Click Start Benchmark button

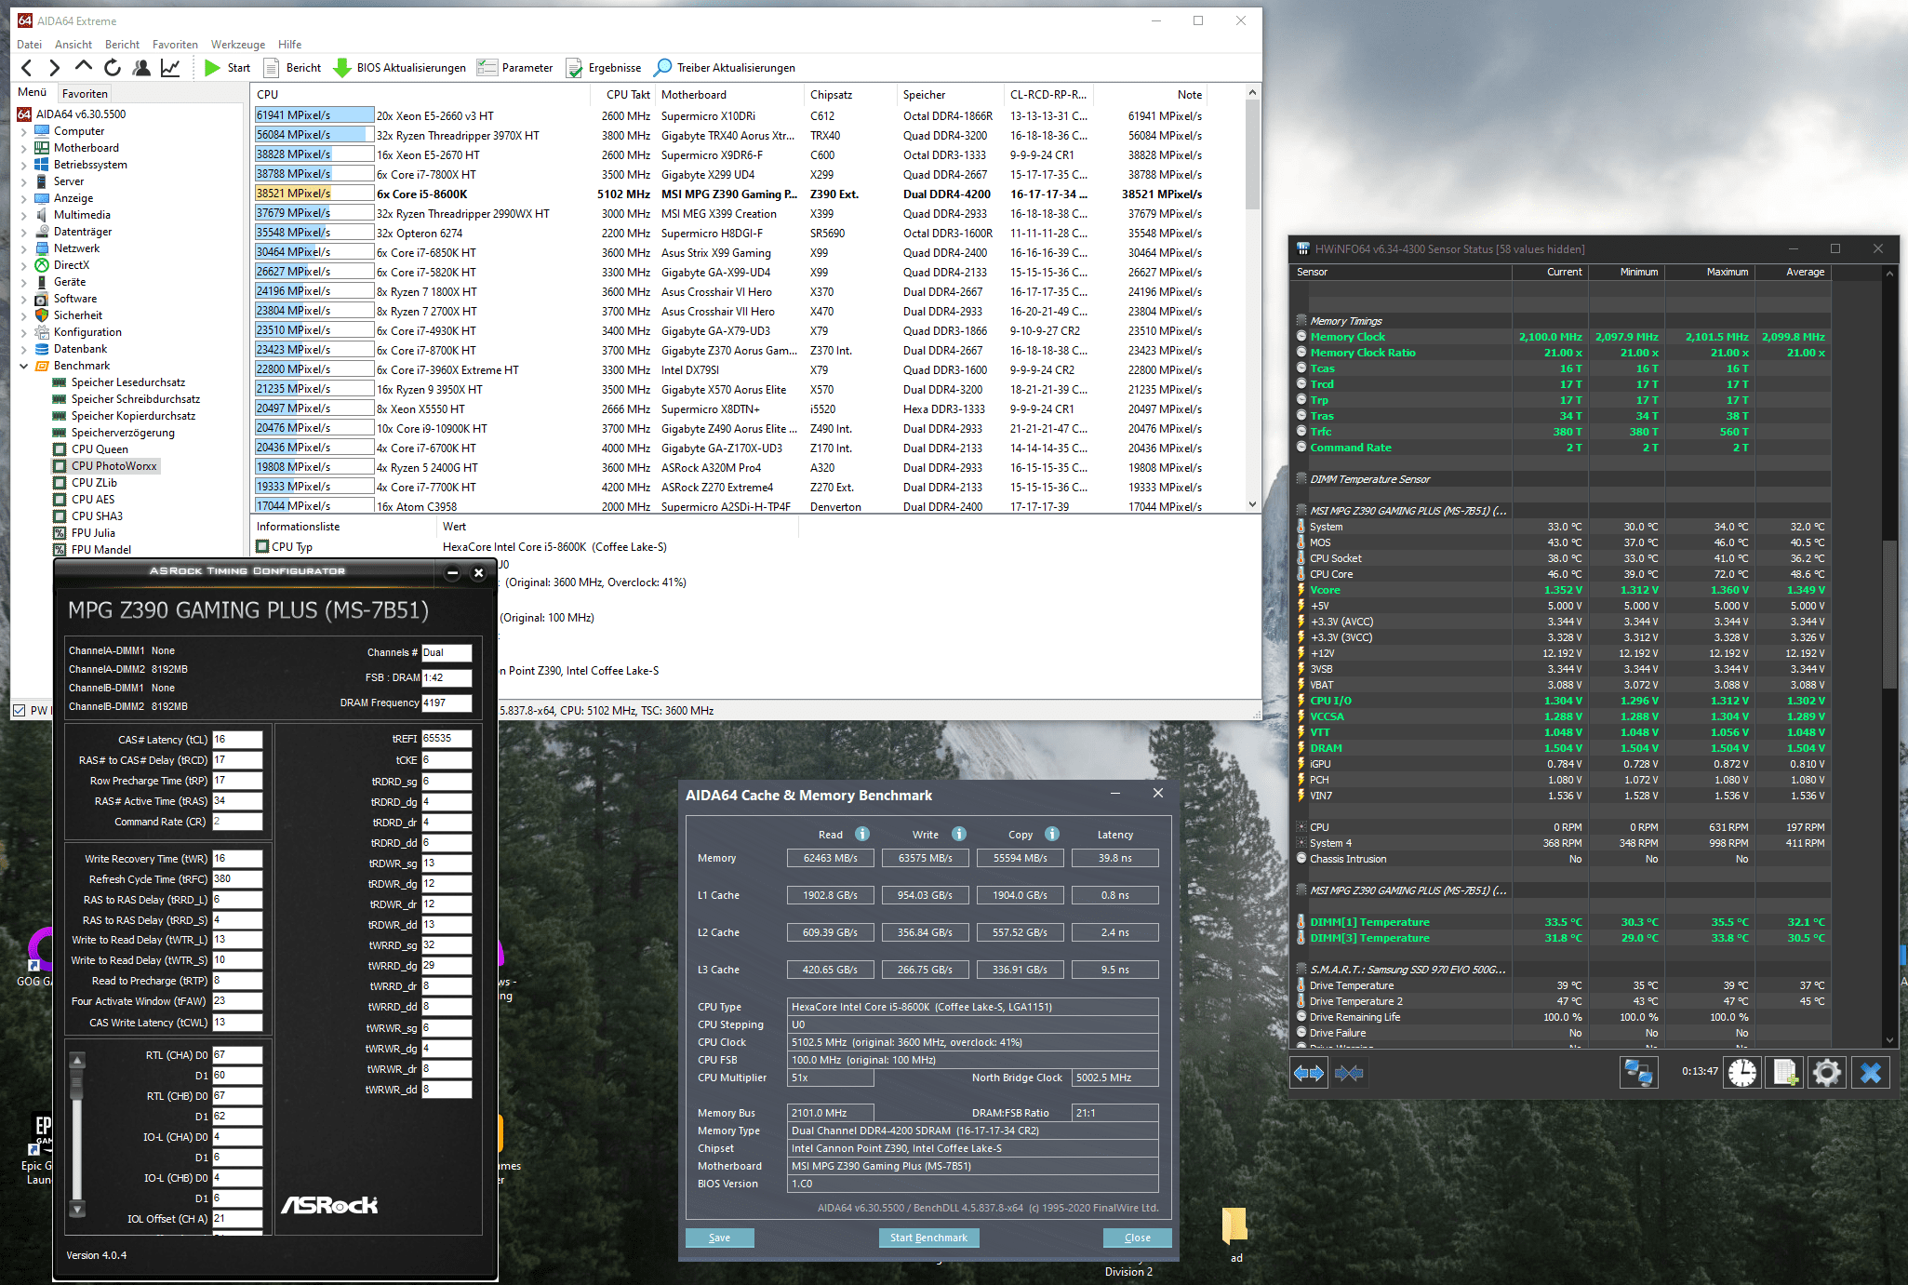(x=928, y=1238)
